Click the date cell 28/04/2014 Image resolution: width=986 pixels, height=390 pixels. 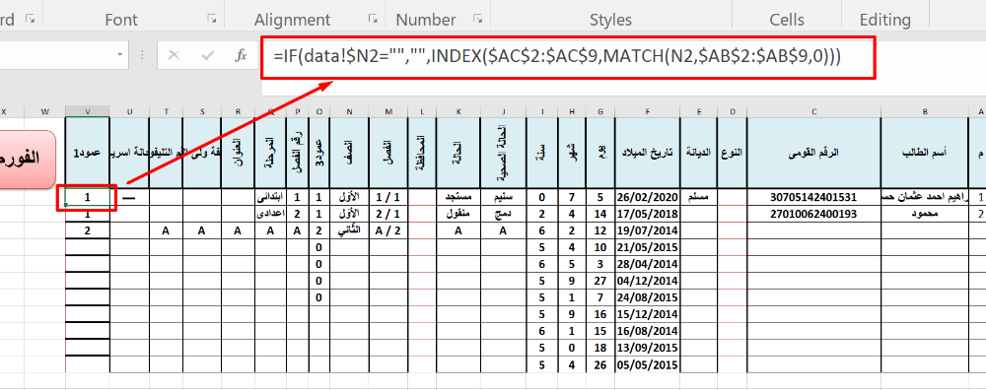(x=647, y=264)
